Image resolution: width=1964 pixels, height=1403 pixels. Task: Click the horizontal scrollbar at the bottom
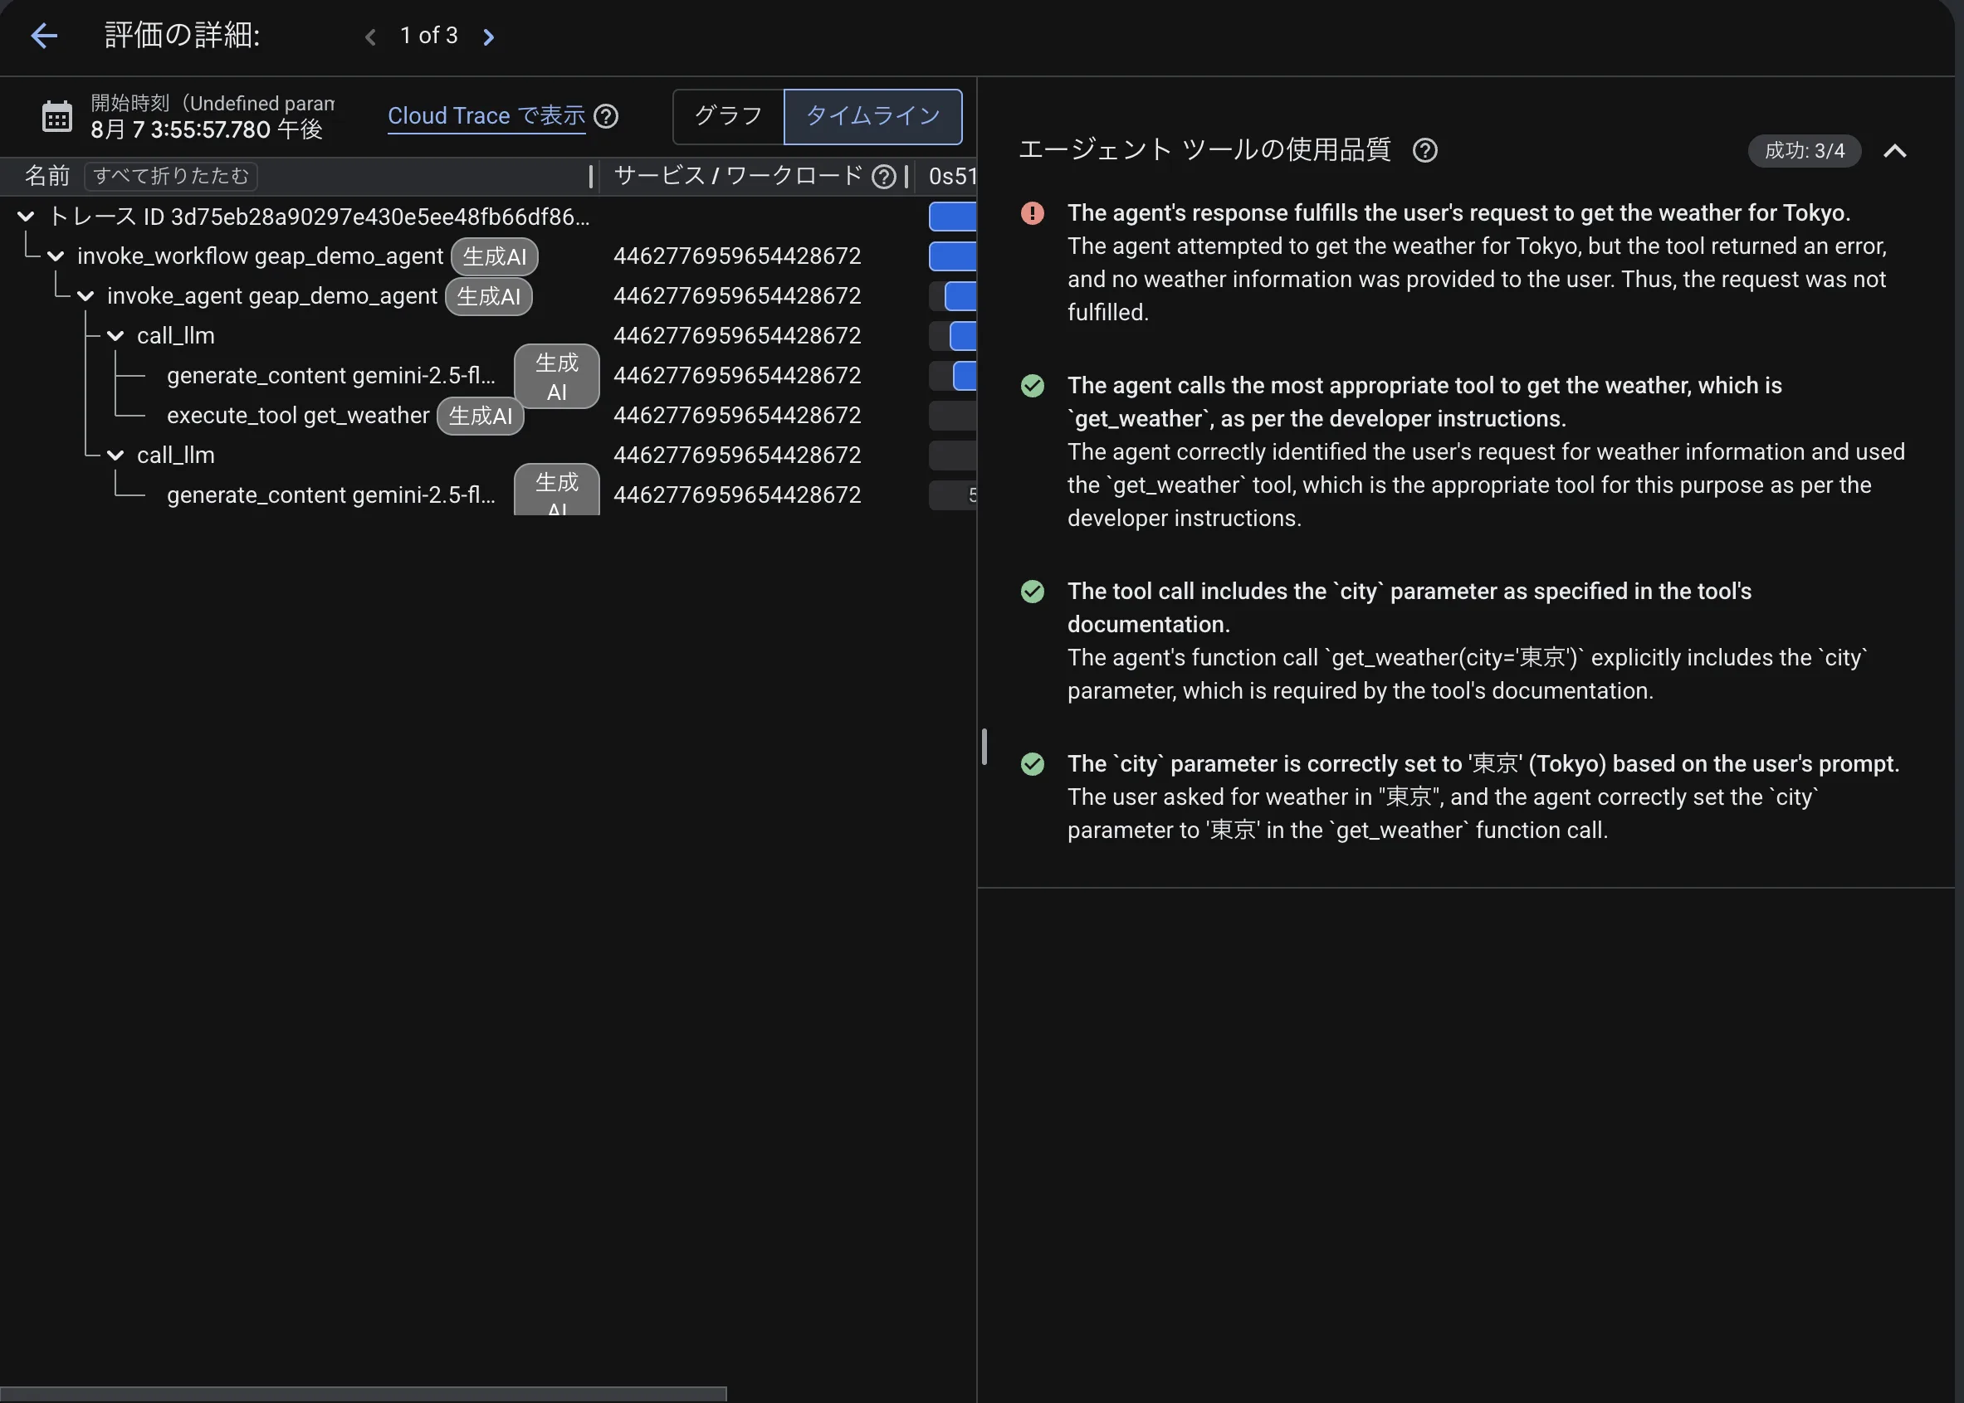tap(363, 1394)
